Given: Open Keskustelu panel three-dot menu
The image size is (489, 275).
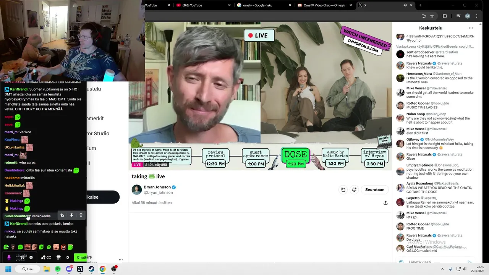Looking at the screenshot, I should tap(471, 28).
